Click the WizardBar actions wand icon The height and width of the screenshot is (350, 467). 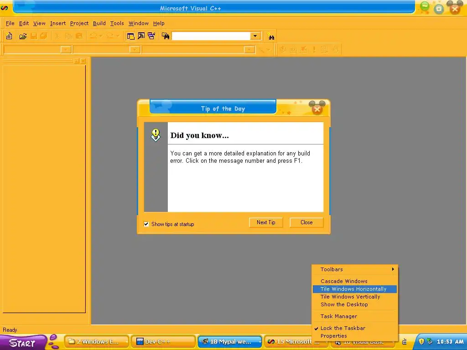(x=261, y=50)
